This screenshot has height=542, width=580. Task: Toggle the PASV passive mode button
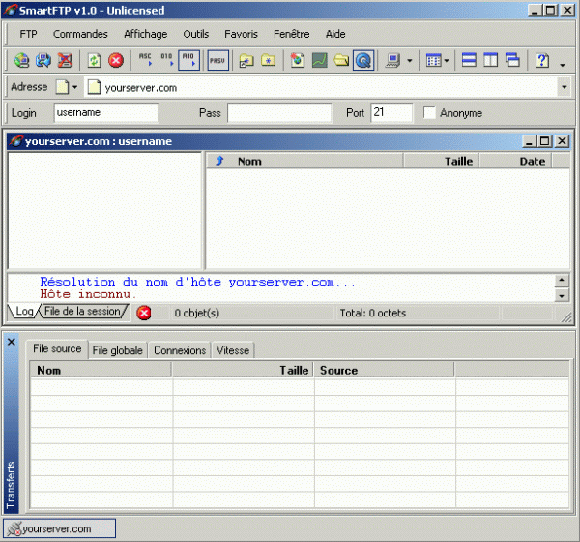pos(217,60)
